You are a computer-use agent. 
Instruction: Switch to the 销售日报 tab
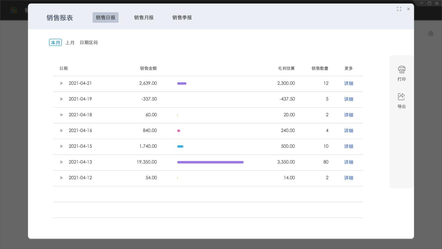pyautogui.click(x=105, y=18)
